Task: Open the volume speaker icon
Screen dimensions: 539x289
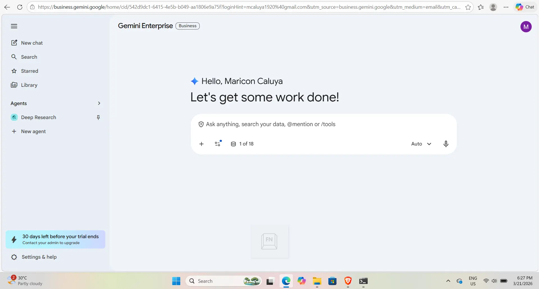Action: [494, 281]
